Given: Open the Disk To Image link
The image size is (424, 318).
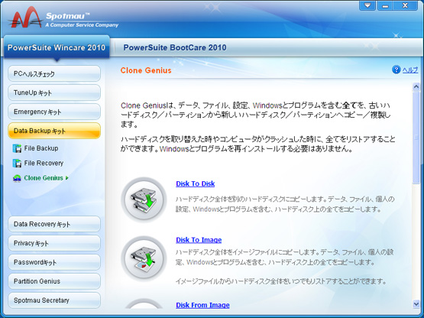Looking at the screenshot, I should point(199,240).
